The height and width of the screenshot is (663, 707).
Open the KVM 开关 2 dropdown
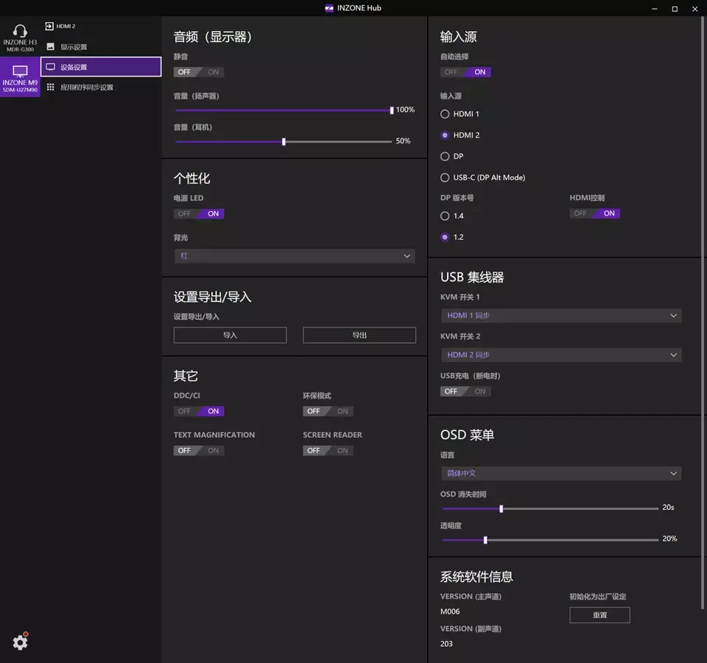click(561, 355)
